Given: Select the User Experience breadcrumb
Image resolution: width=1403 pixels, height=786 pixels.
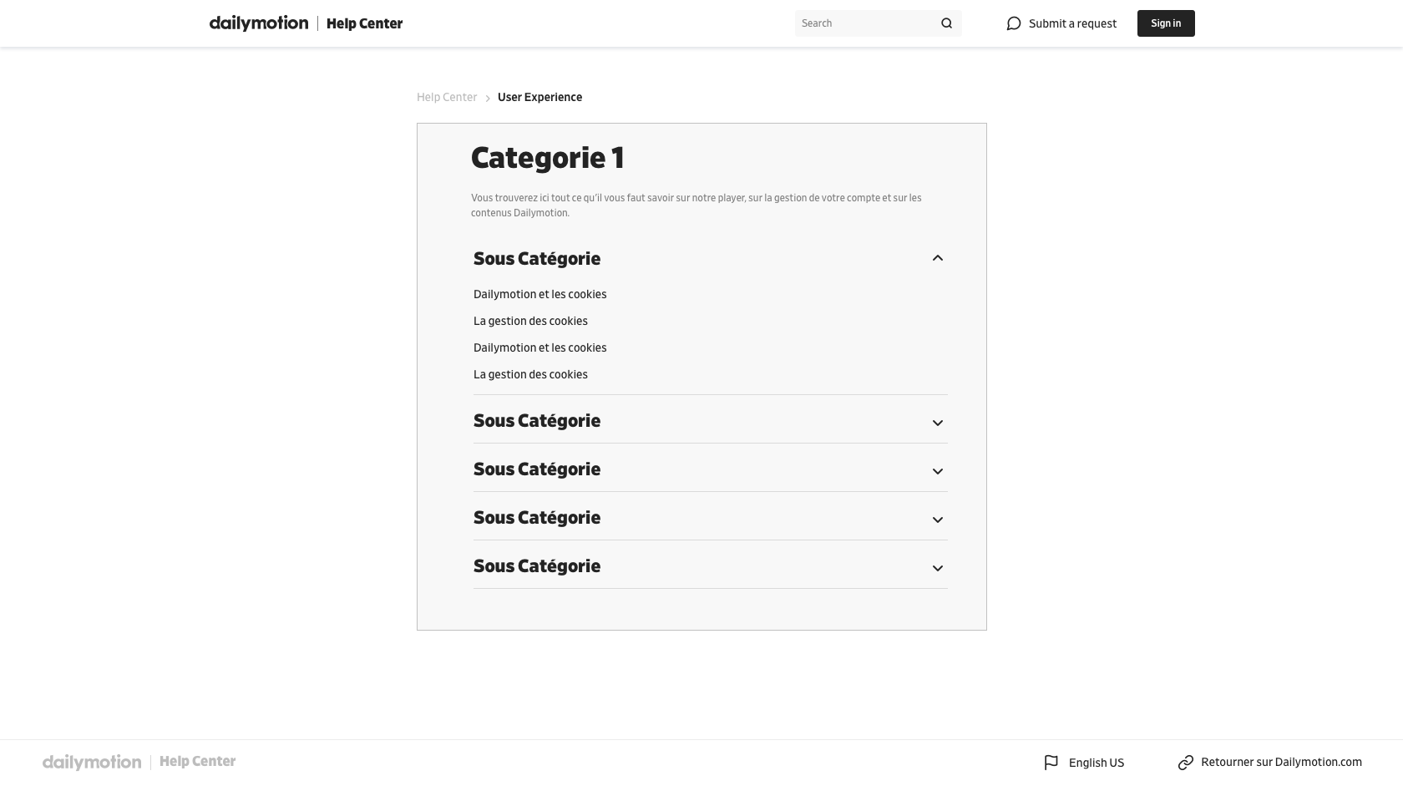Looking at the screenshot, I should (539, 97).
